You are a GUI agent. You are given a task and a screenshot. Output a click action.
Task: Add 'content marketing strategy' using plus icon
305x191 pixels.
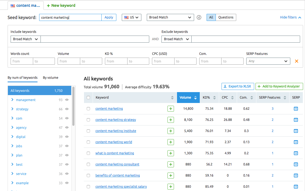[x=171, y=120]
